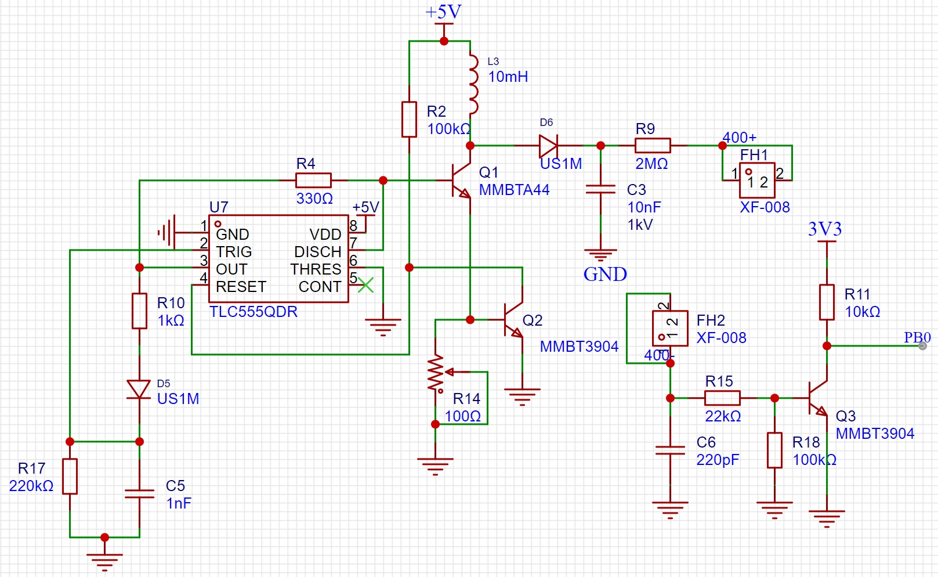Click the D6 diode symbol
Image resolution: width=938 pixels, height=577 pixels.
click(548, 146)
